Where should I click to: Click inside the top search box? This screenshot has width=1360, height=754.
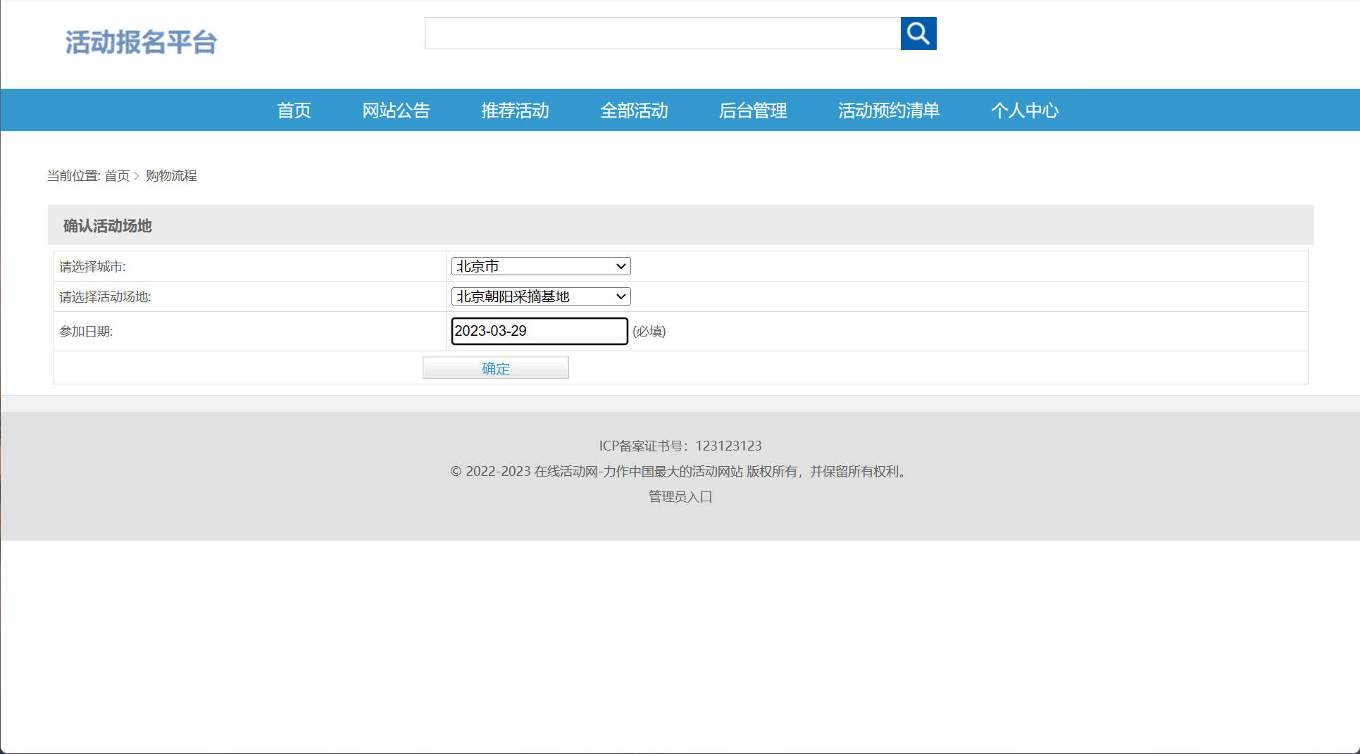pos(662,33)
